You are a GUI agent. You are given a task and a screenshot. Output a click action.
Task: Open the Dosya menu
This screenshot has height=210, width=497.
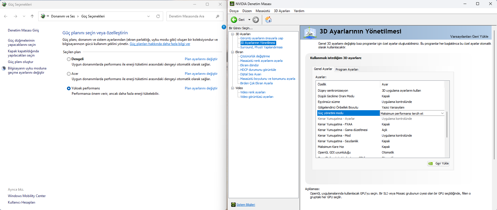234,11
